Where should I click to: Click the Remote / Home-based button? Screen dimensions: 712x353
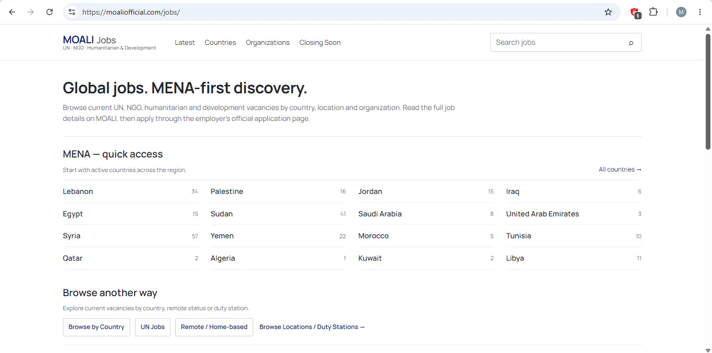[214, 327]
